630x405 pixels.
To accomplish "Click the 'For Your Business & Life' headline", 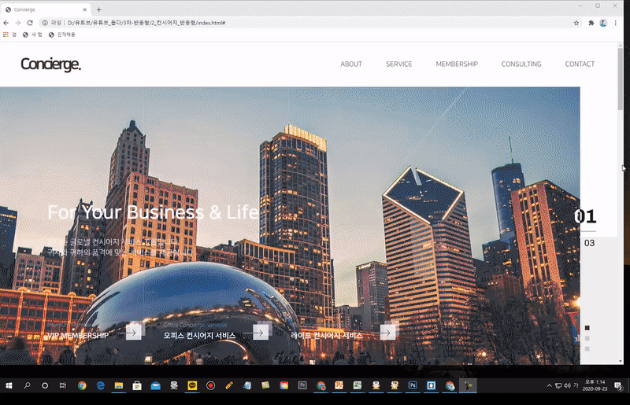I will (153, 212).
